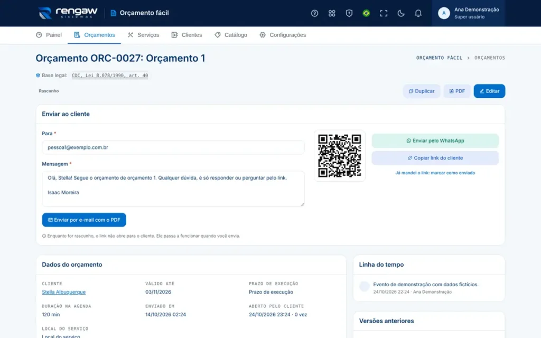Click ORÇAMENTO FÁCIL breadcrumb
Screen dimensions: 541x338
439,58
